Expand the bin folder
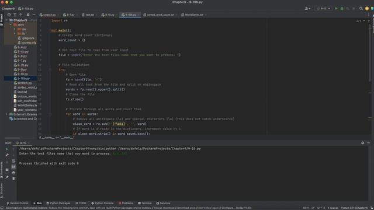Viewport: 374px width, 210px height. (15, 29)
